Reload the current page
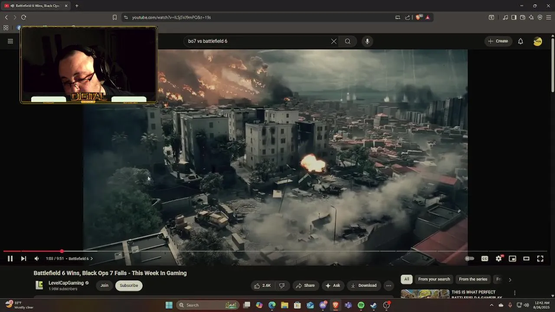 (x=24, y=17)
